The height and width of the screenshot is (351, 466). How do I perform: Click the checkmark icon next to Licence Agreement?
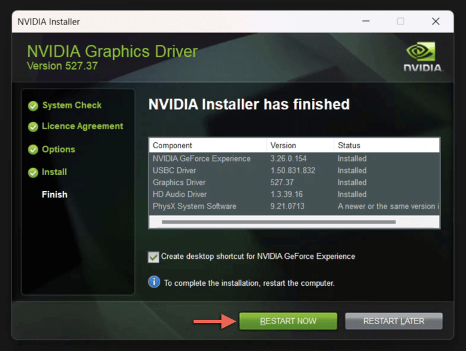[33, 127]
